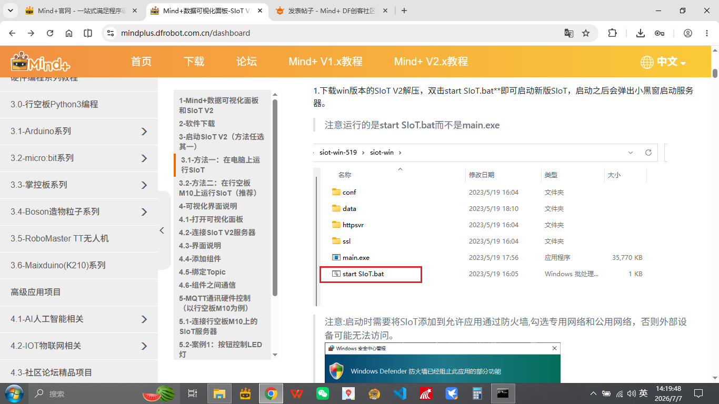Reload the current page
This screenshot has height=404, width=719.
[50, 33]
